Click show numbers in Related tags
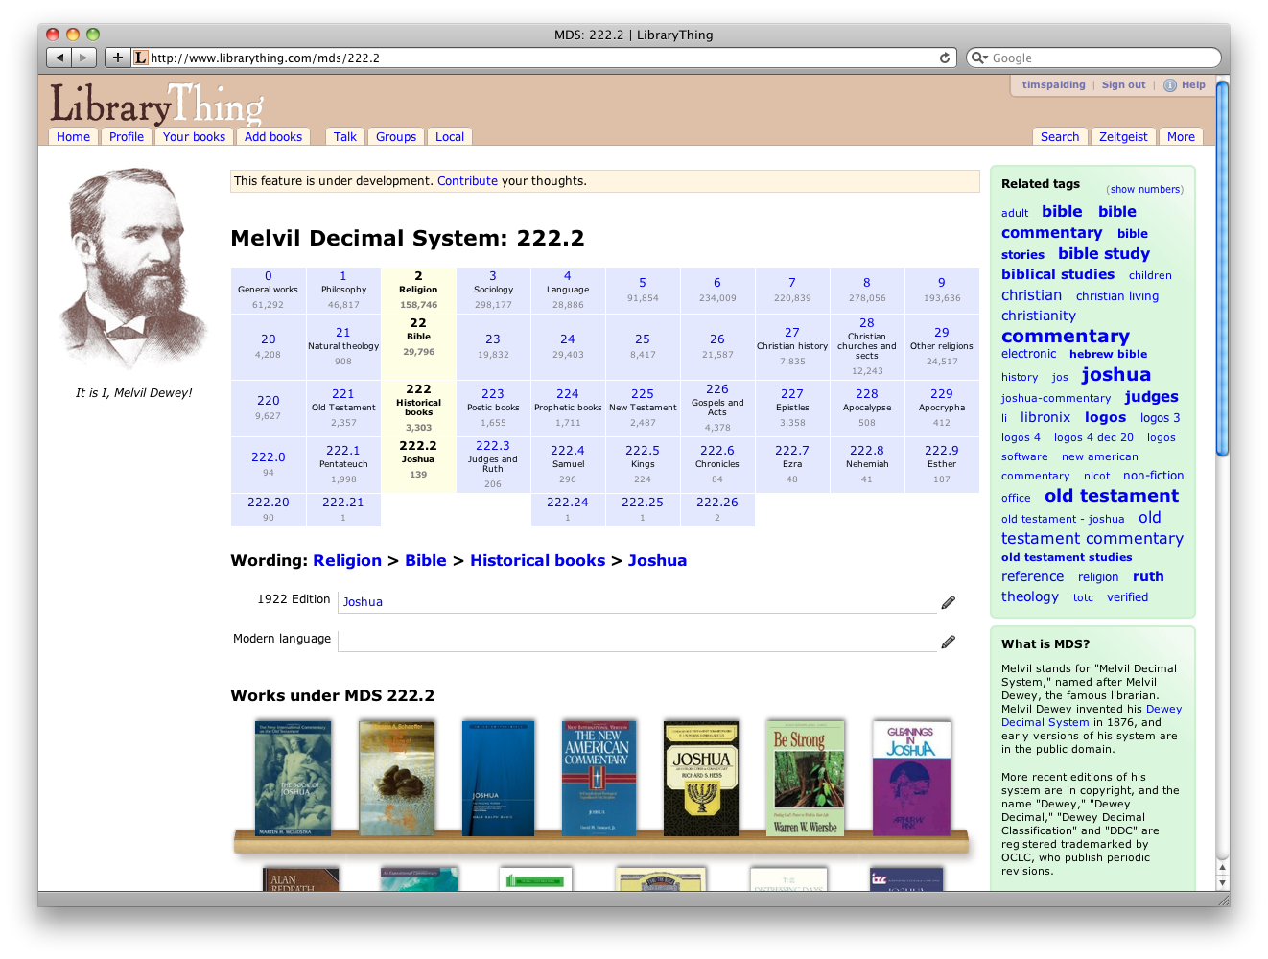 (x=1146, y=190)
